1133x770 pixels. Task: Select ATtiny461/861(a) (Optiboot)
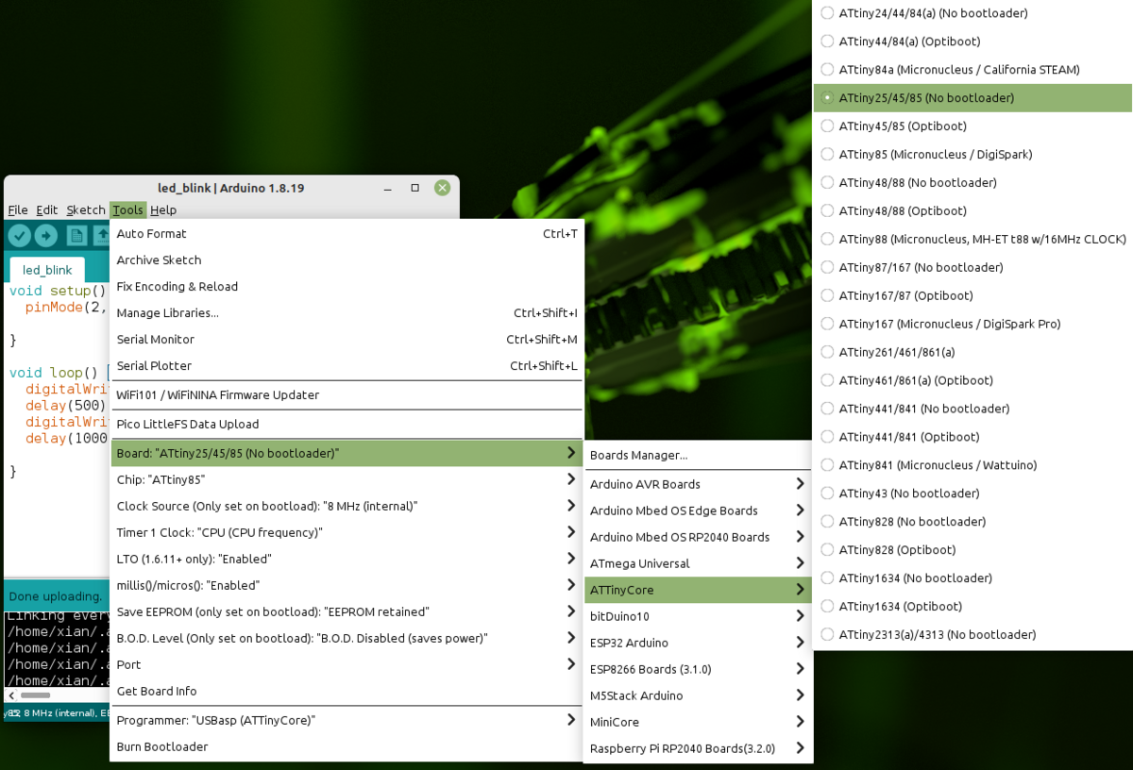pyautogui.click(x=972, y=381)
